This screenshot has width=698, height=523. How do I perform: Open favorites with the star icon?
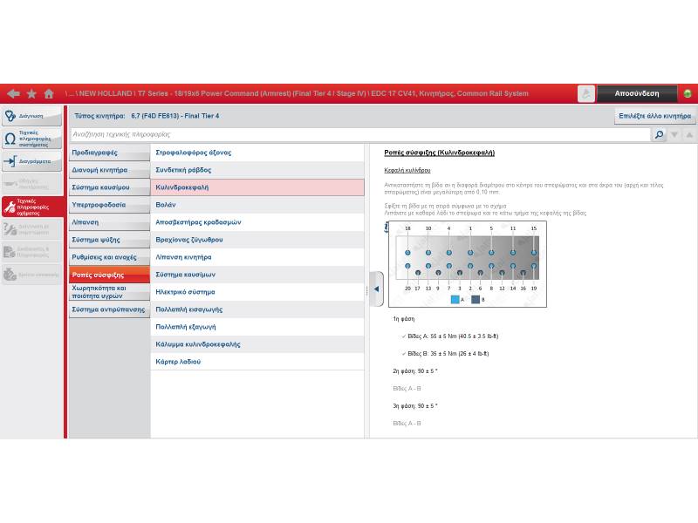[x=31, y=93]
